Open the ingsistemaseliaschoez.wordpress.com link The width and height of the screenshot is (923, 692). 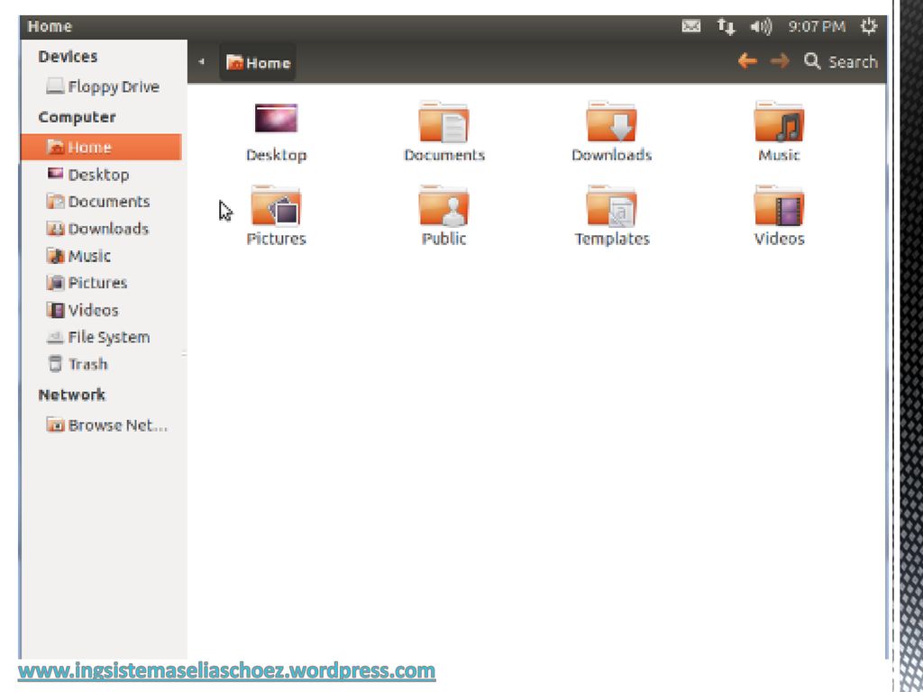226,670
